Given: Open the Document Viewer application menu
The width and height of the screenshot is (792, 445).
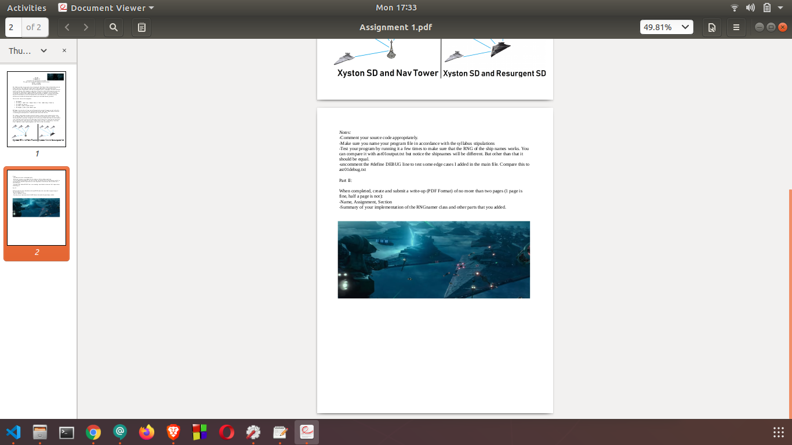Looking at the screenshot, I should (x=104, y=8).
